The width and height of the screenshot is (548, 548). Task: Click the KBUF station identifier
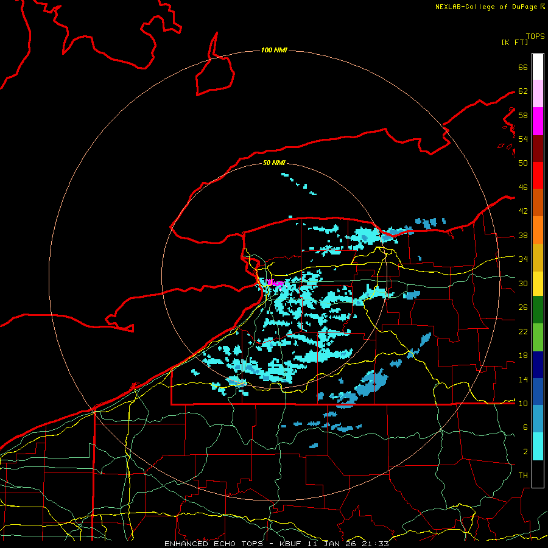click(x=292, y=544)
